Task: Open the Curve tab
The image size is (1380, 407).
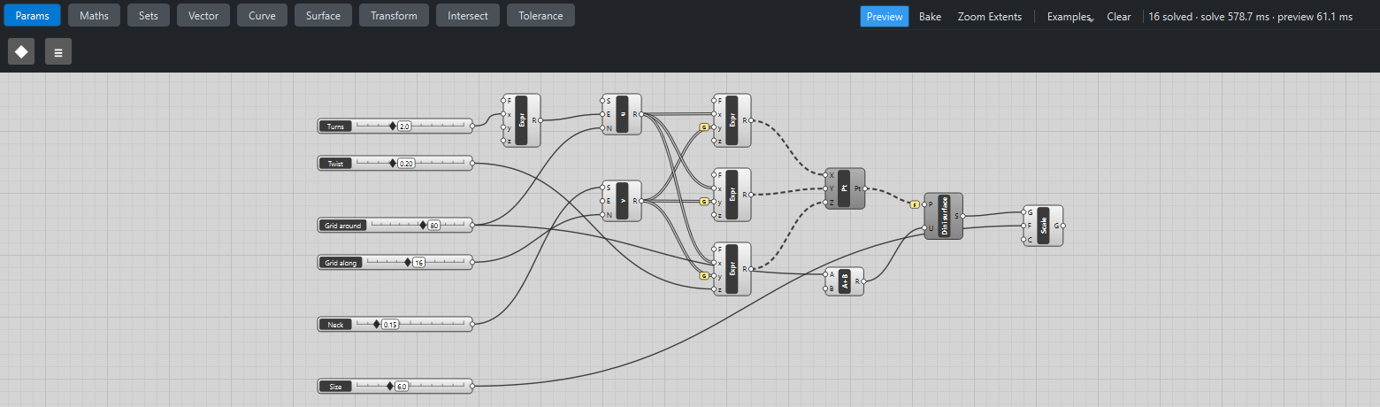Action: coord(262,15)
